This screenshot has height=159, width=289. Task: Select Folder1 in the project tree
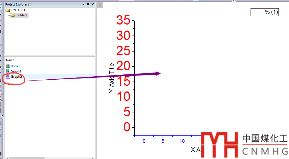pos(19,15)
